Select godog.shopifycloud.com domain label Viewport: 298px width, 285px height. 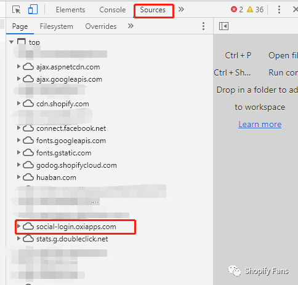click(76, 165)
